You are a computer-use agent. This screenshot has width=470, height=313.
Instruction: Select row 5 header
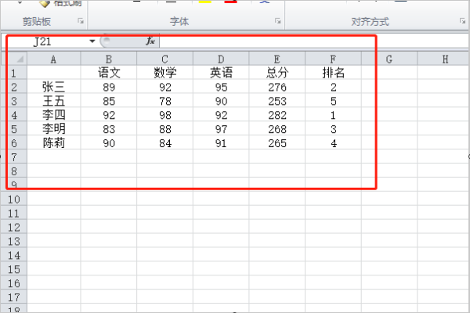click(14, 129)
